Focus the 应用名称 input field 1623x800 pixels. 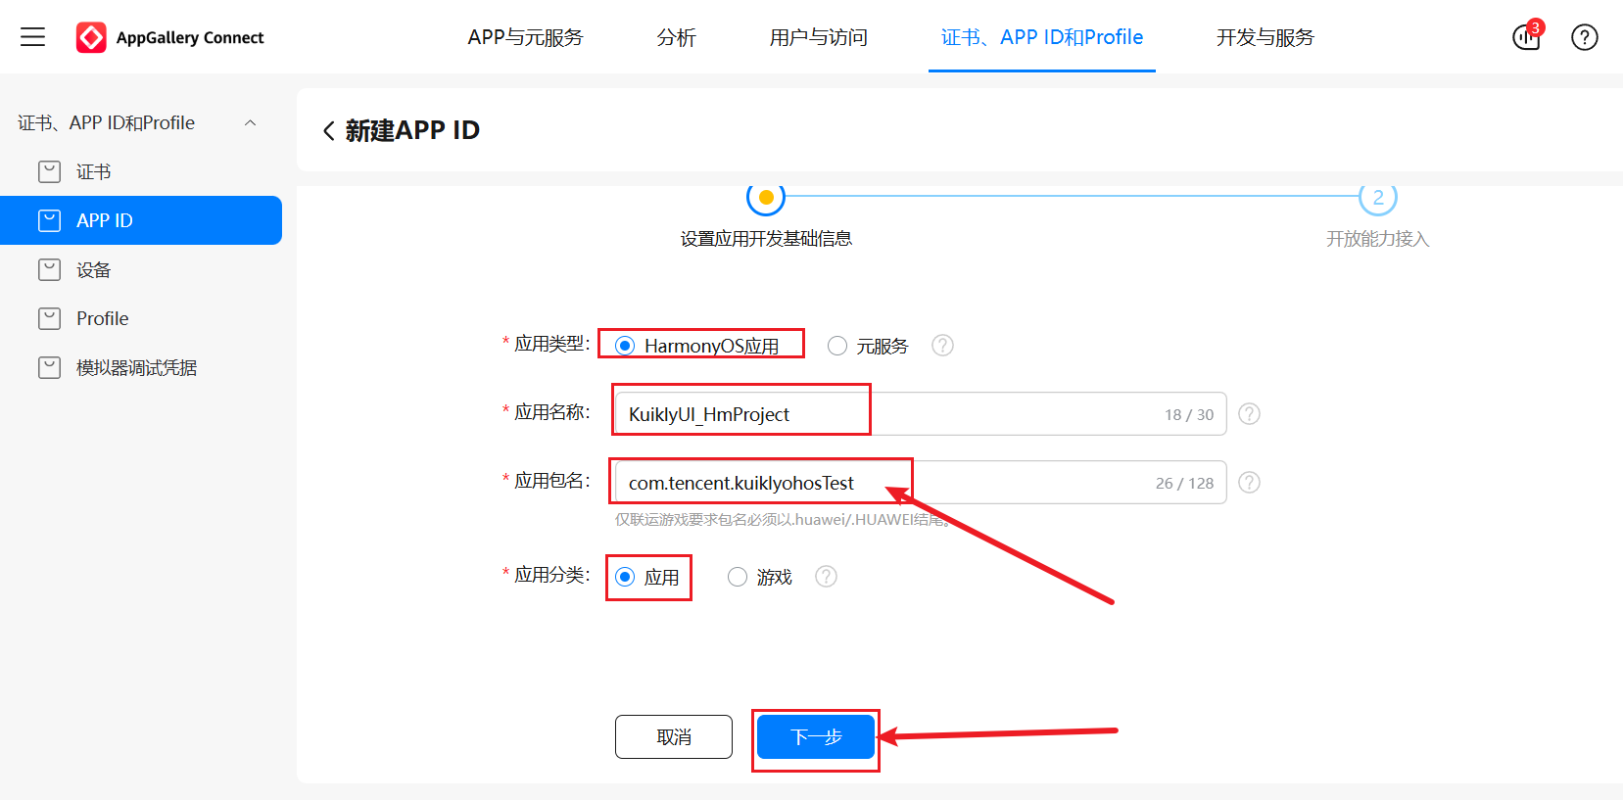point(921,414)
